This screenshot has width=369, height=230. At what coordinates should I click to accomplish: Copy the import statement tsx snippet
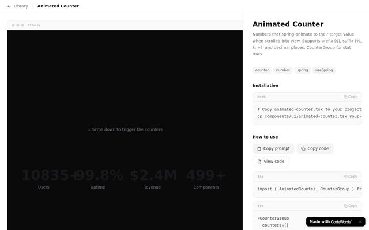(351, 177)
